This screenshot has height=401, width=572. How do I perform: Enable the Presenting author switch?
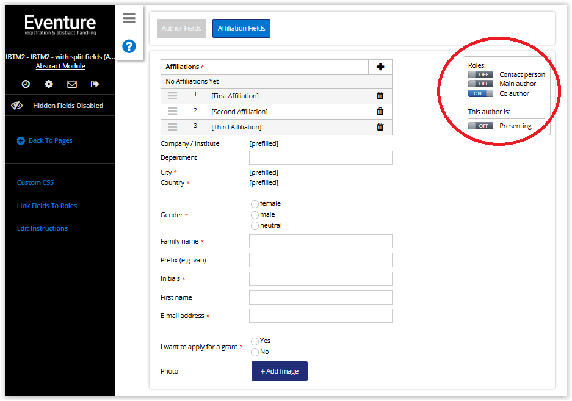point(480,126)
